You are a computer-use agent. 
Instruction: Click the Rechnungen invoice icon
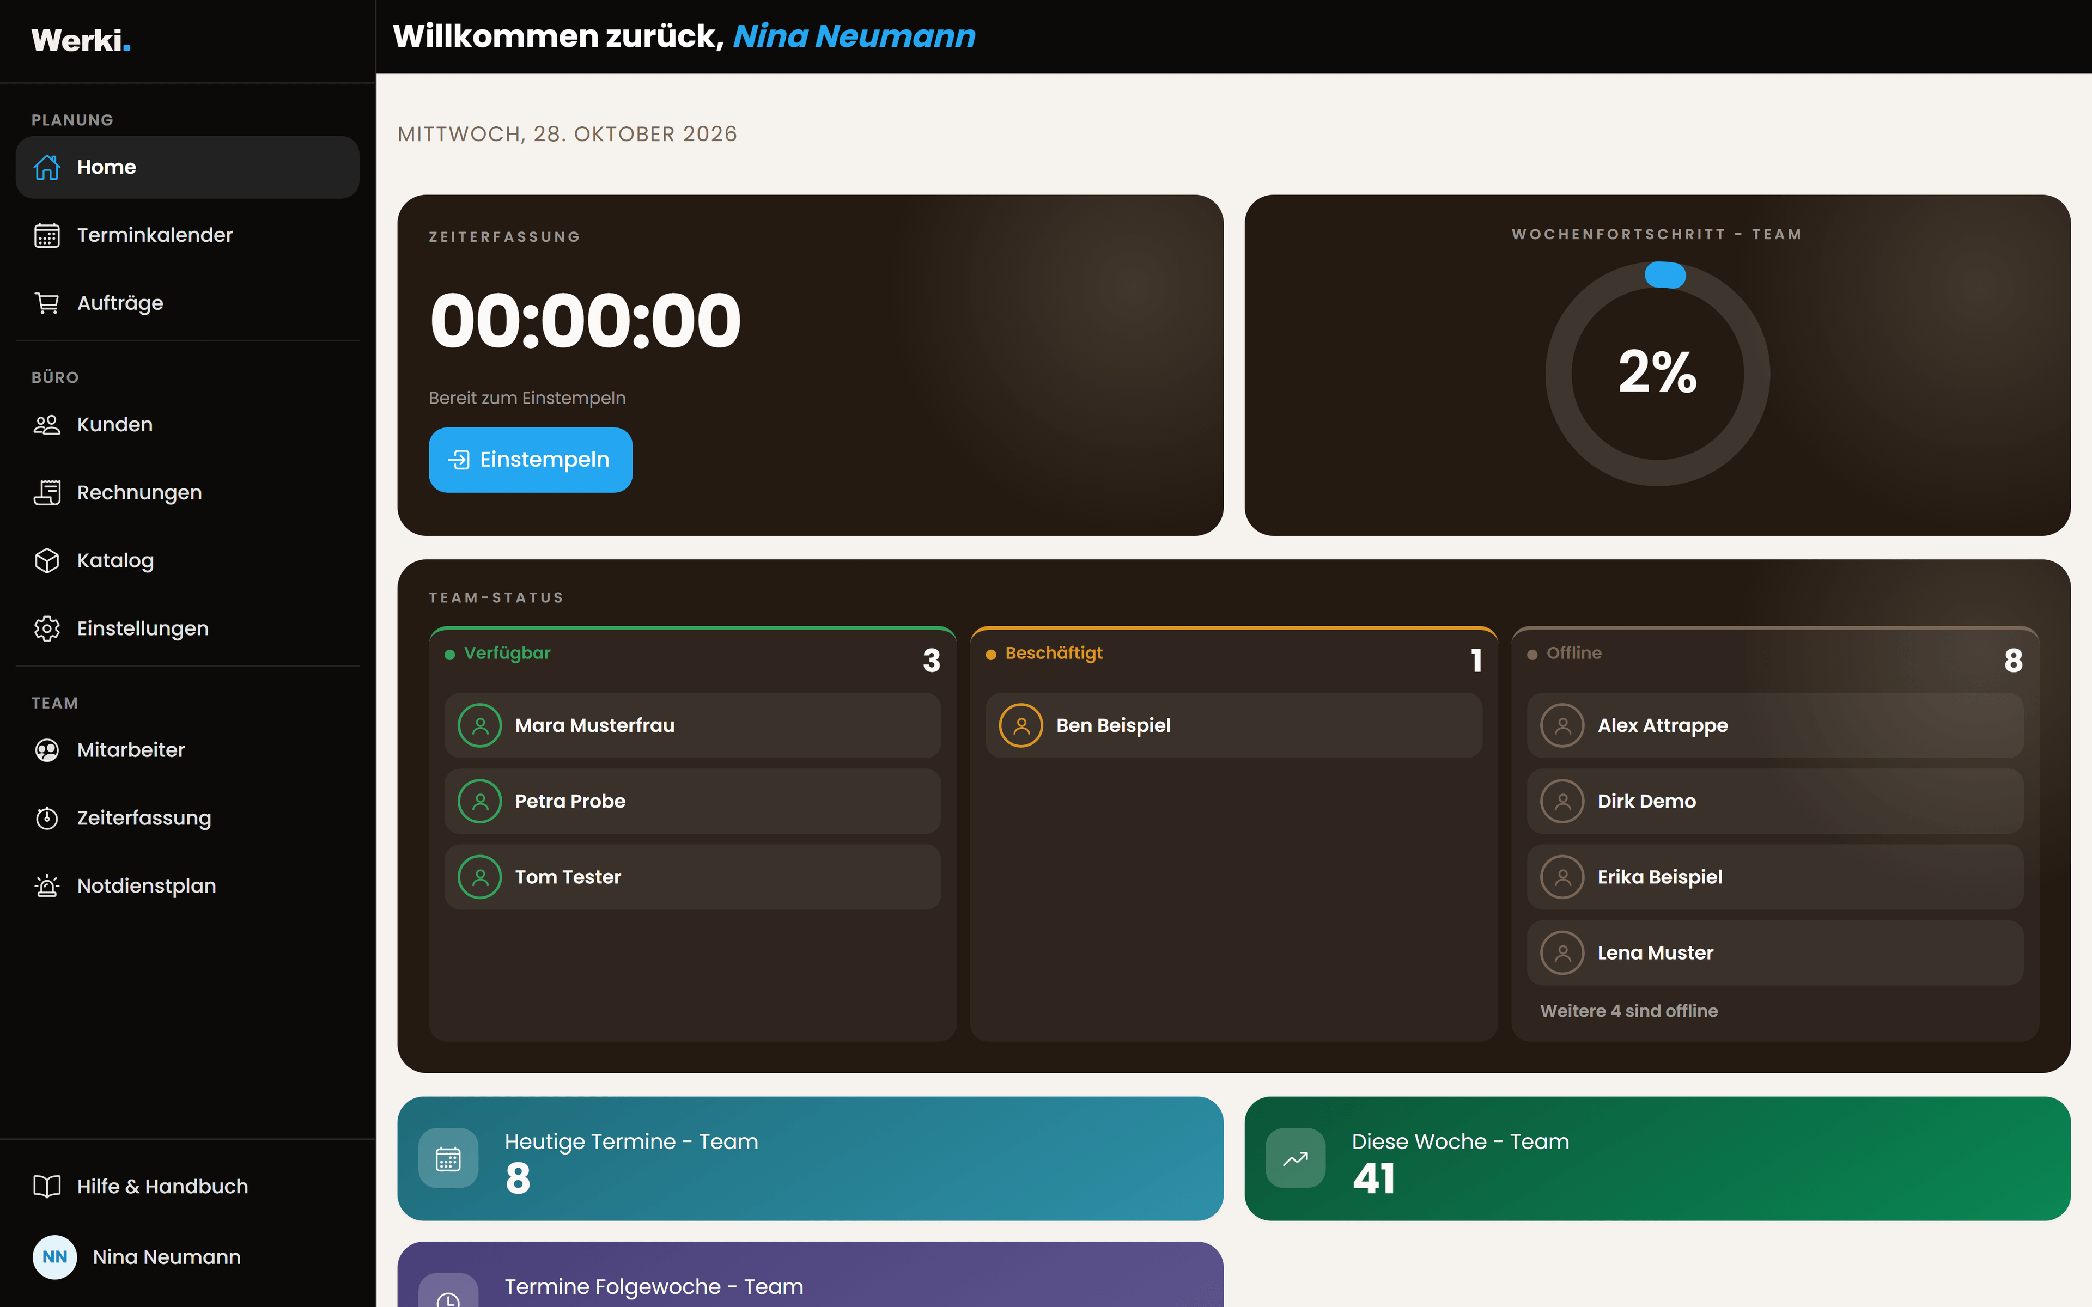(x=47, y=493)
